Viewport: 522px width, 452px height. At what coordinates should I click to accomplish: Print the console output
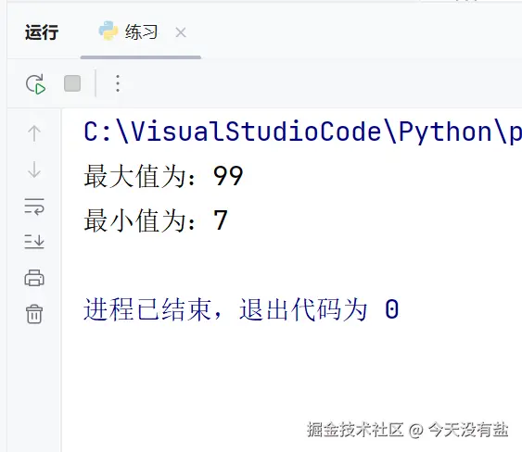34,278
